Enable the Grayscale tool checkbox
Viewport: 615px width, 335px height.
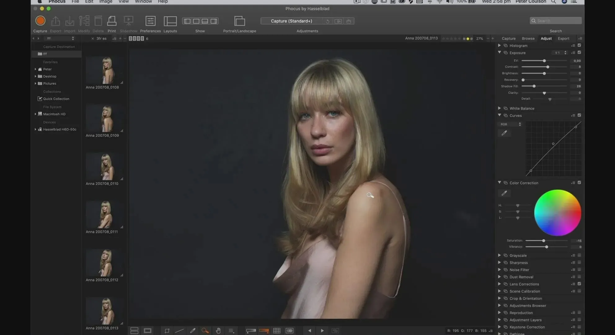point(579,255)
